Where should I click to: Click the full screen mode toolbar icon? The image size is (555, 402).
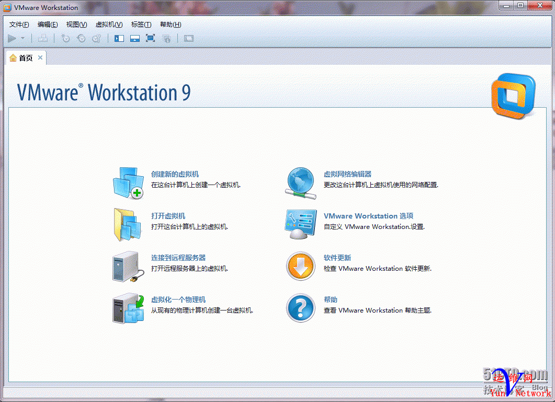[151, 38]
